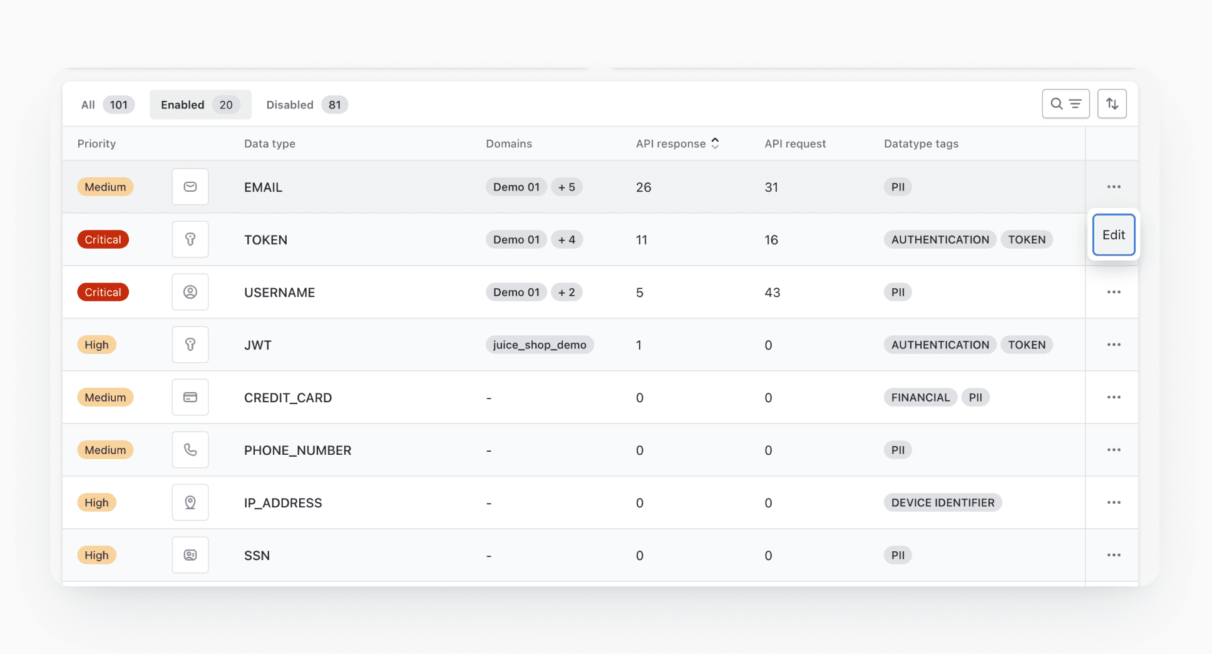Click the credit card icon on CREDIT_CARD row
This screenshot has width=1212, height=654.
[x=190, y=397]
